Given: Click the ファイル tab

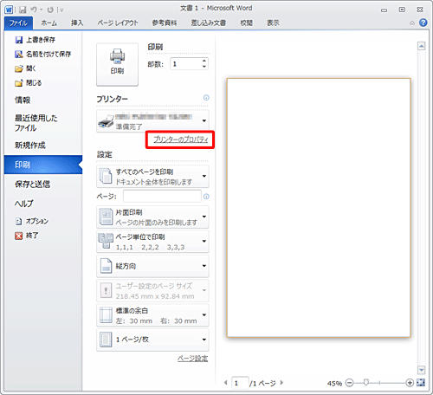Looking at the screenshot, I should click(x=18, y=23).
